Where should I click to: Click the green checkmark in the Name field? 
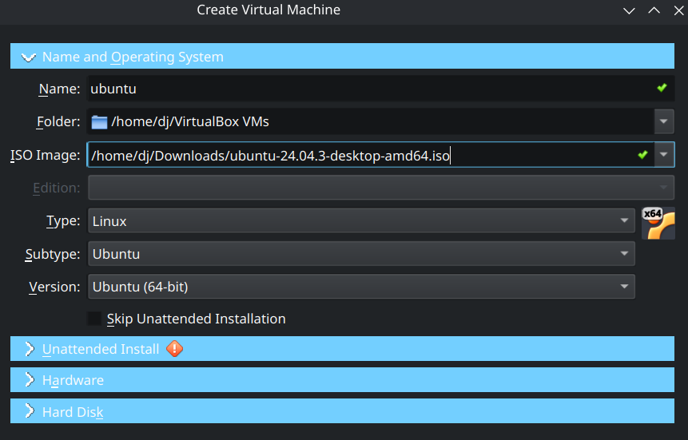662,88
